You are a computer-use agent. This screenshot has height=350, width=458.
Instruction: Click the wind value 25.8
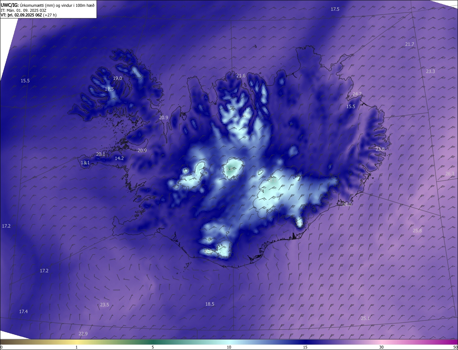coord(417,230)
